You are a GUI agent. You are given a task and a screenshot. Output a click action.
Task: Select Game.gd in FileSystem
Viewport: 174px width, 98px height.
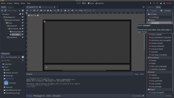pos(9,76)
